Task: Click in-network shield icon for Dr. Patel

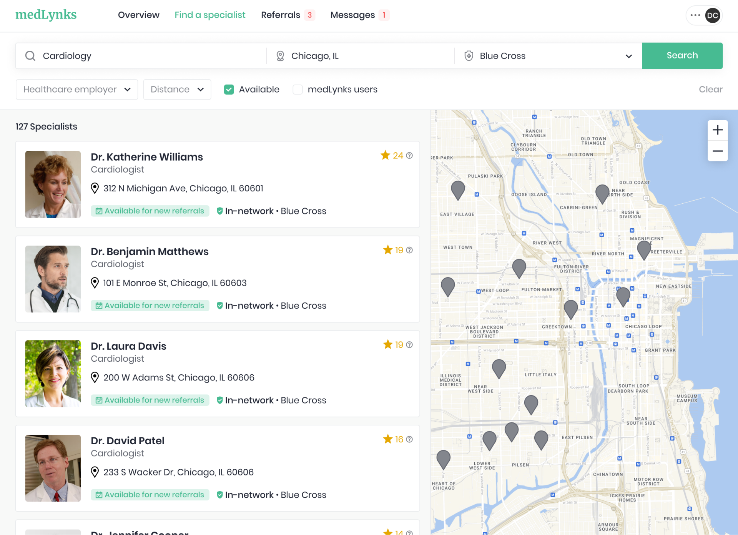Action: coord(220,495)
